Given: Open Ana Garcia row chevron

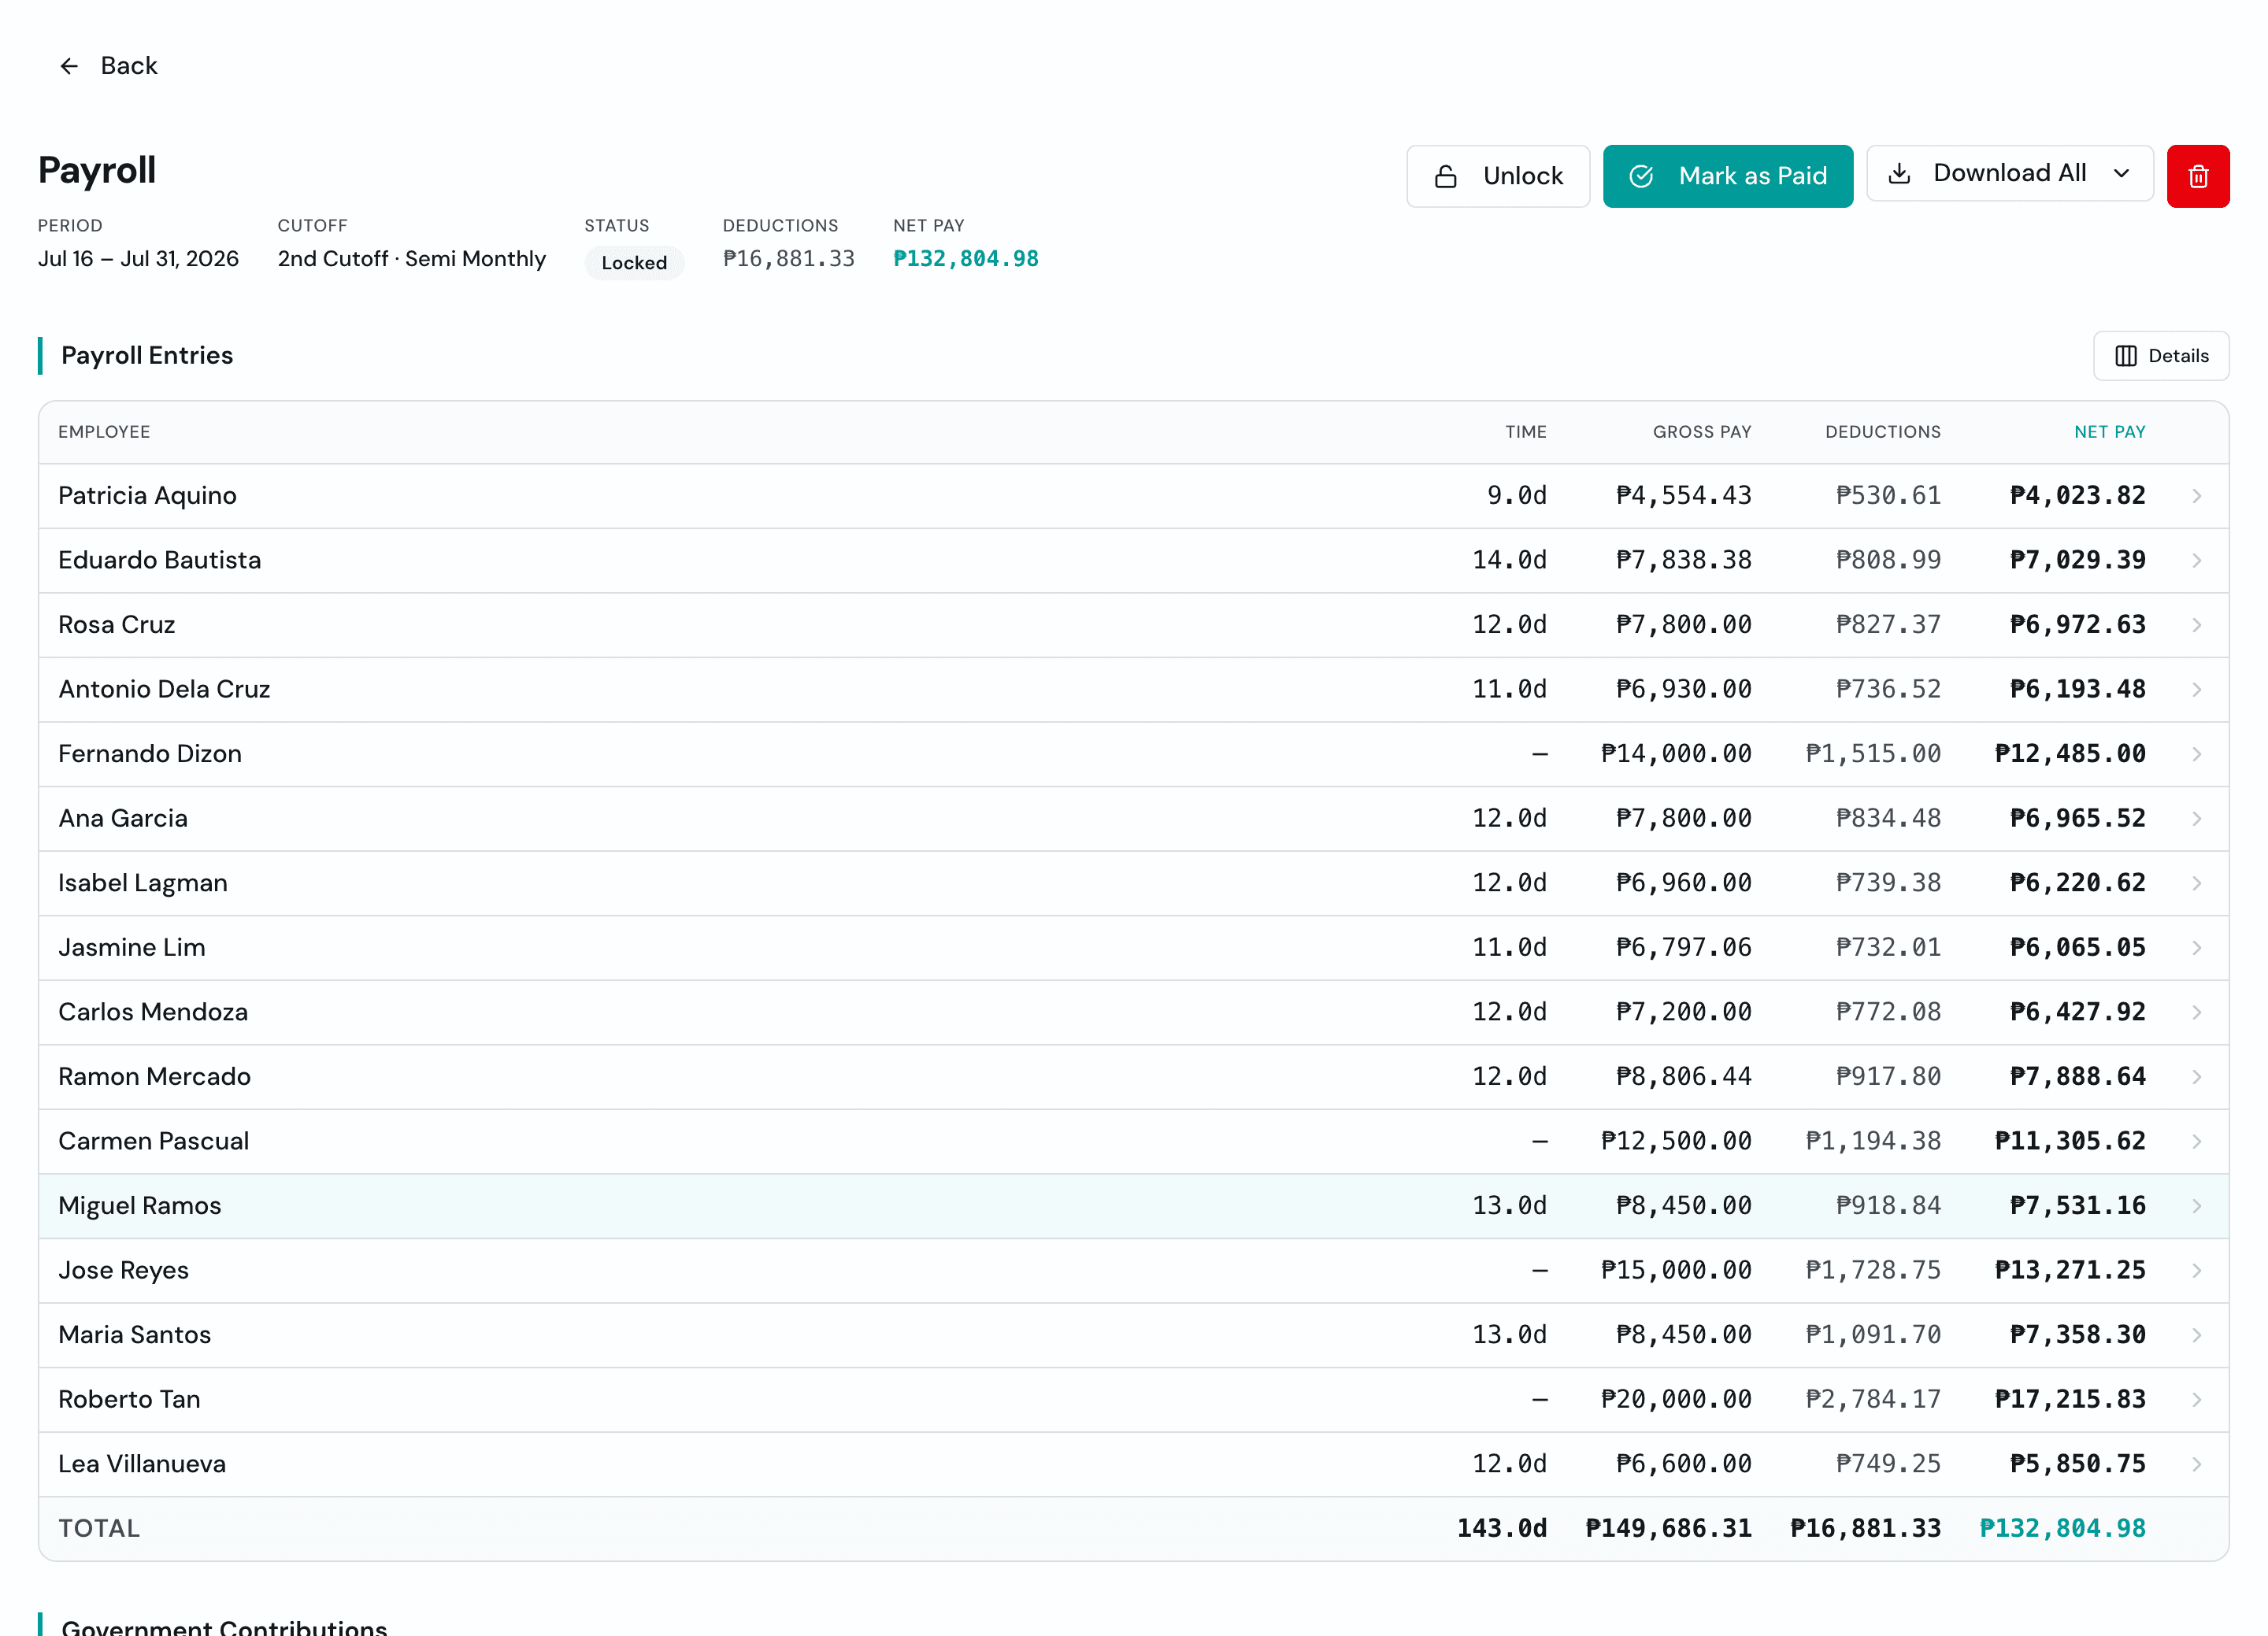Looking at the screenshot, I should point(2196,819).
